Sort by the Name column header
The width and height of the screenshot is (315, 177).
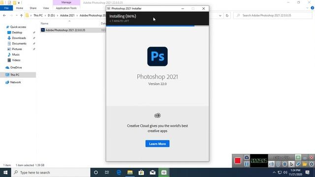pos(44,24)
